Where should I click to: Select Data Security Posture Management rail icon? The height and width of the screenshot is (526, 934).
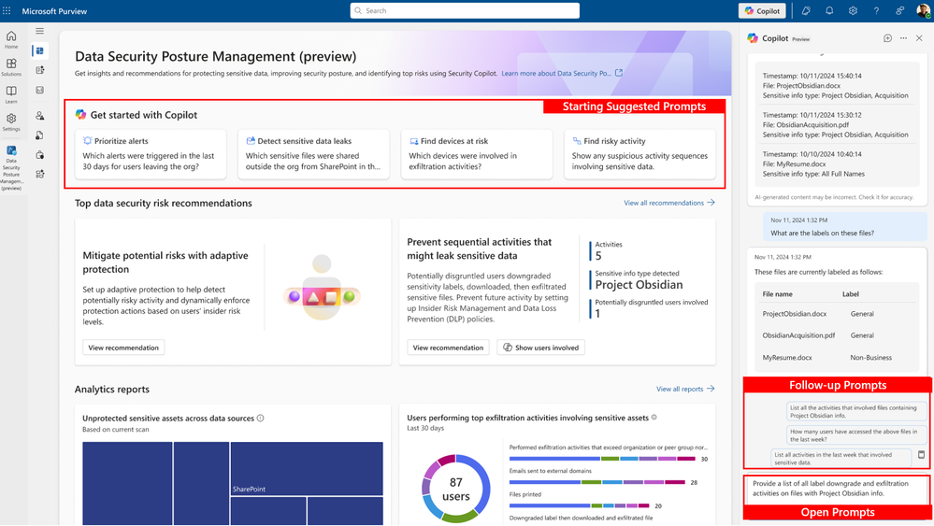[11, 167]
